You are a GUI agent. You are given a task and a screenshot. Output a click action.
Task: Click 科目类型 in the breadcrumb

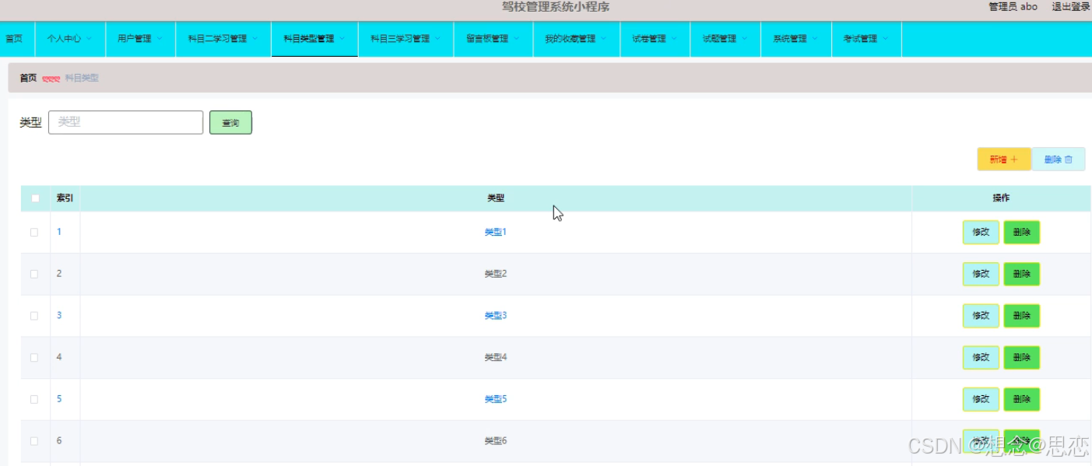click(x=82, y=78)
